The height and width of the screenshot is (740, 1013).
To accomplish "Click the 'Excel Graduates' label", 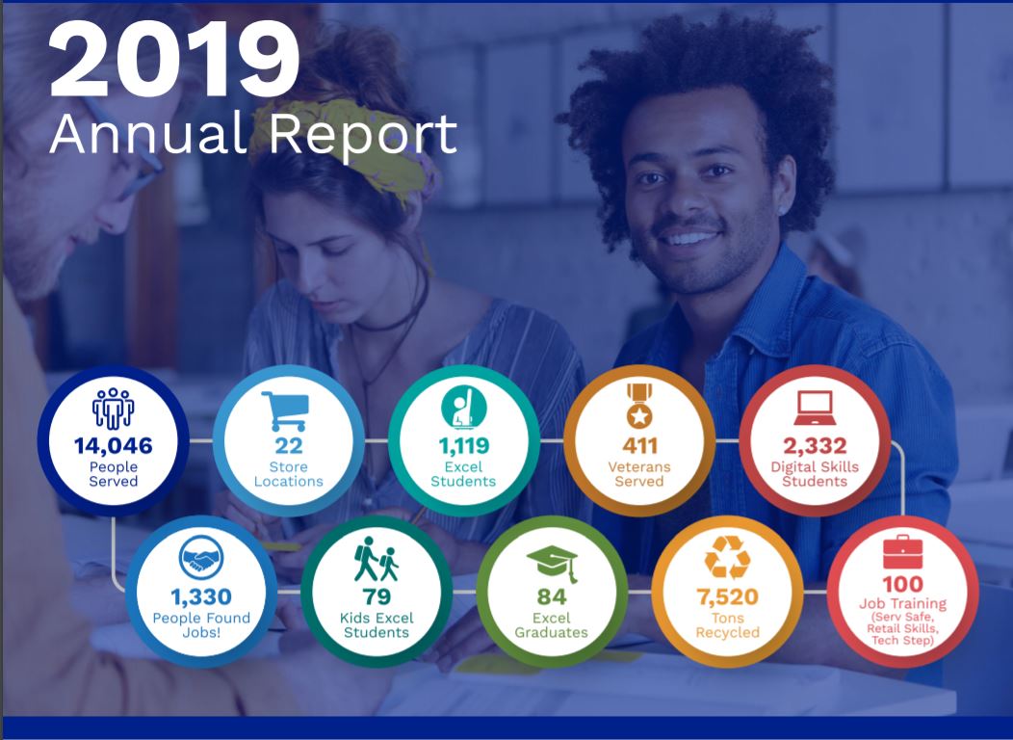I will (x=551, y=625).
